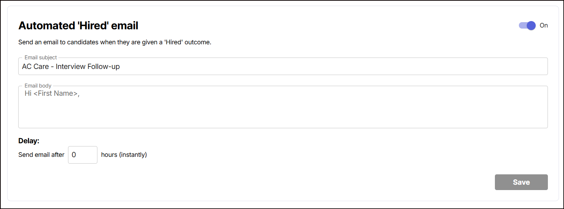Focus the Email body text area
Screen dimensions: 564x209
tap(283, 107)
